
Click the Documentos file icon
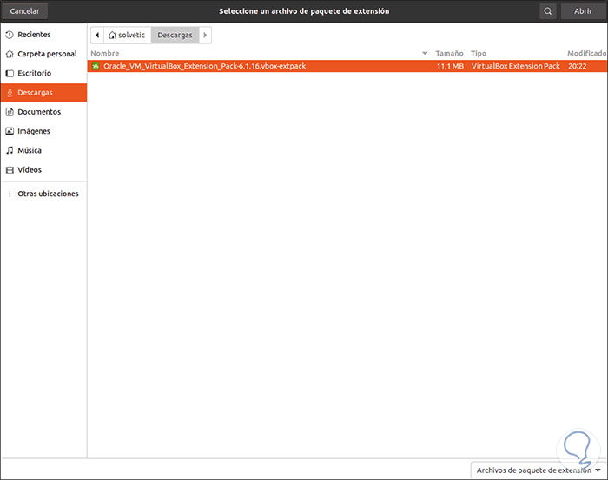pos(10,112)
